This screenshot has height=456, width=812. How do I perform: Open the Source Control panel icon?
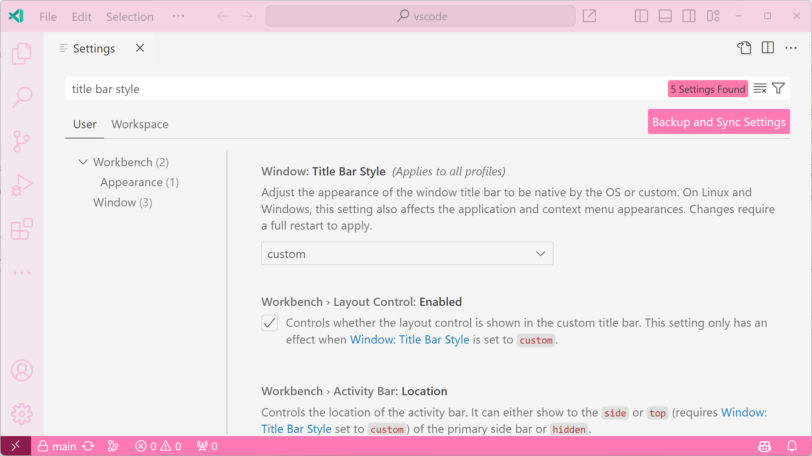tap(21, 141)
